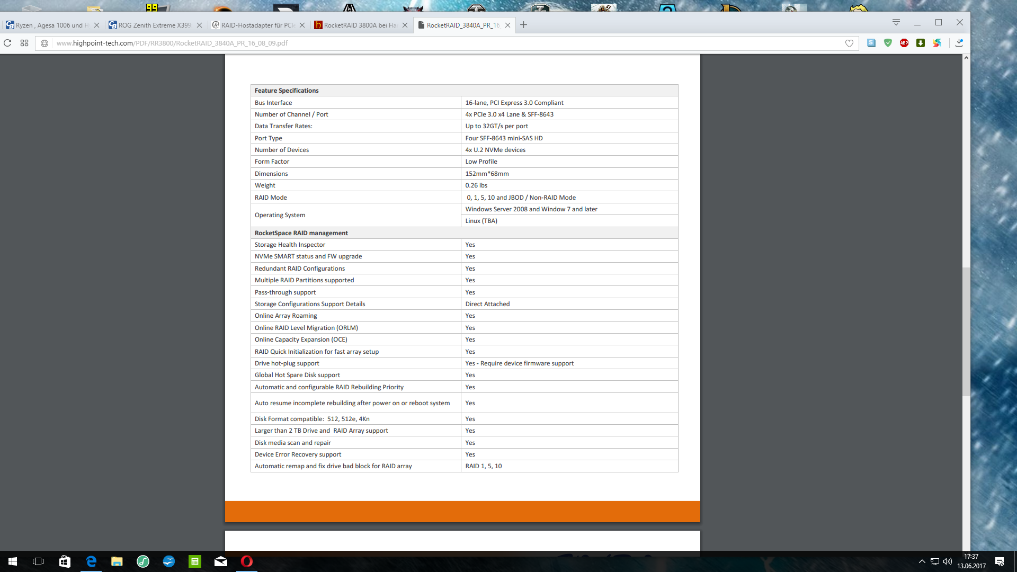The height and width of the screenshot is (572, 1017).
Task: Click the green download arrow extension icon
Action: pos(921,43)
